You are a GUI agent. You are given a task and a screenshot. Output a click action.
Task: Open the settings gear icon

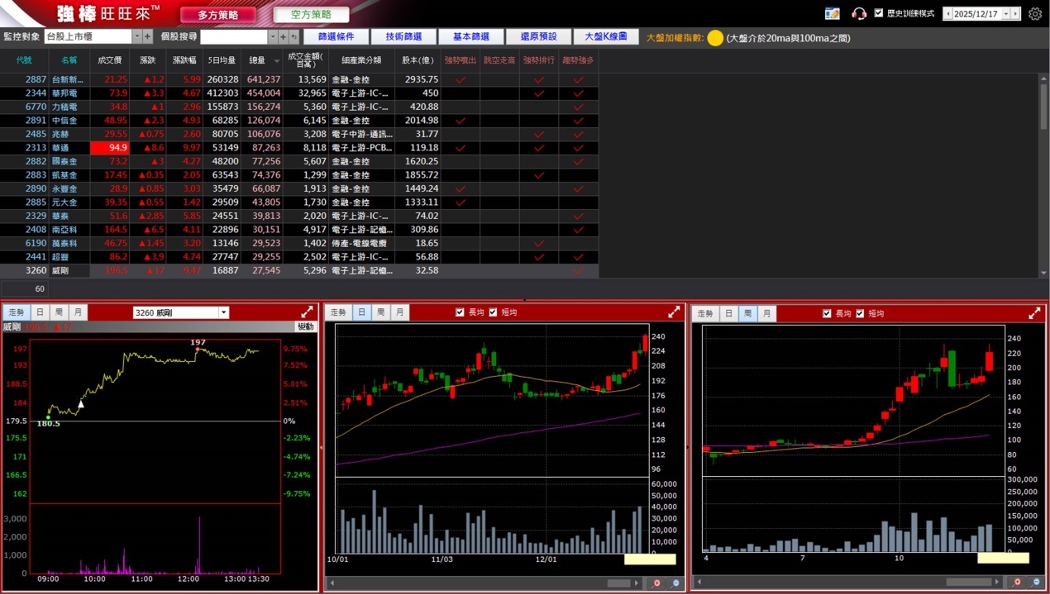pos(1034,14)
